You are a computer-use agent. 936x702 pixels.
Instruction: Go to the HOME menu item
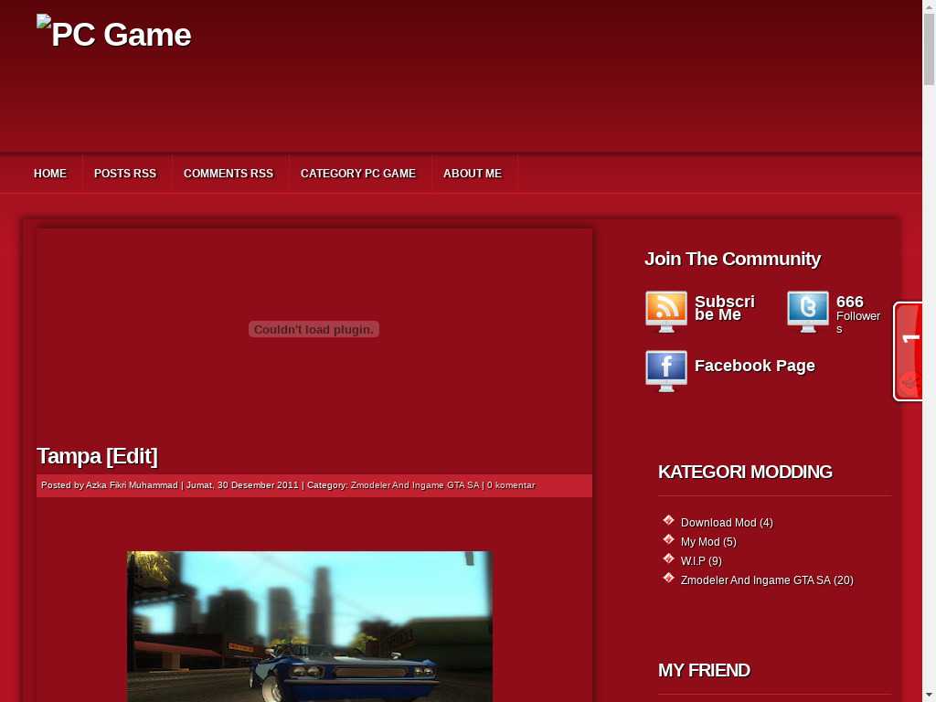(50, 174)
